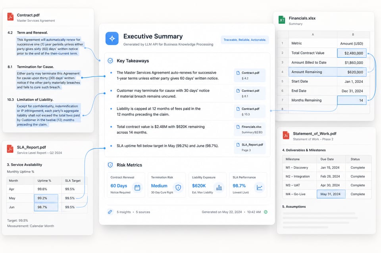Click column header A in Financials.xlsx
This screenshot has width=381, height=253.
click(313, 35)
